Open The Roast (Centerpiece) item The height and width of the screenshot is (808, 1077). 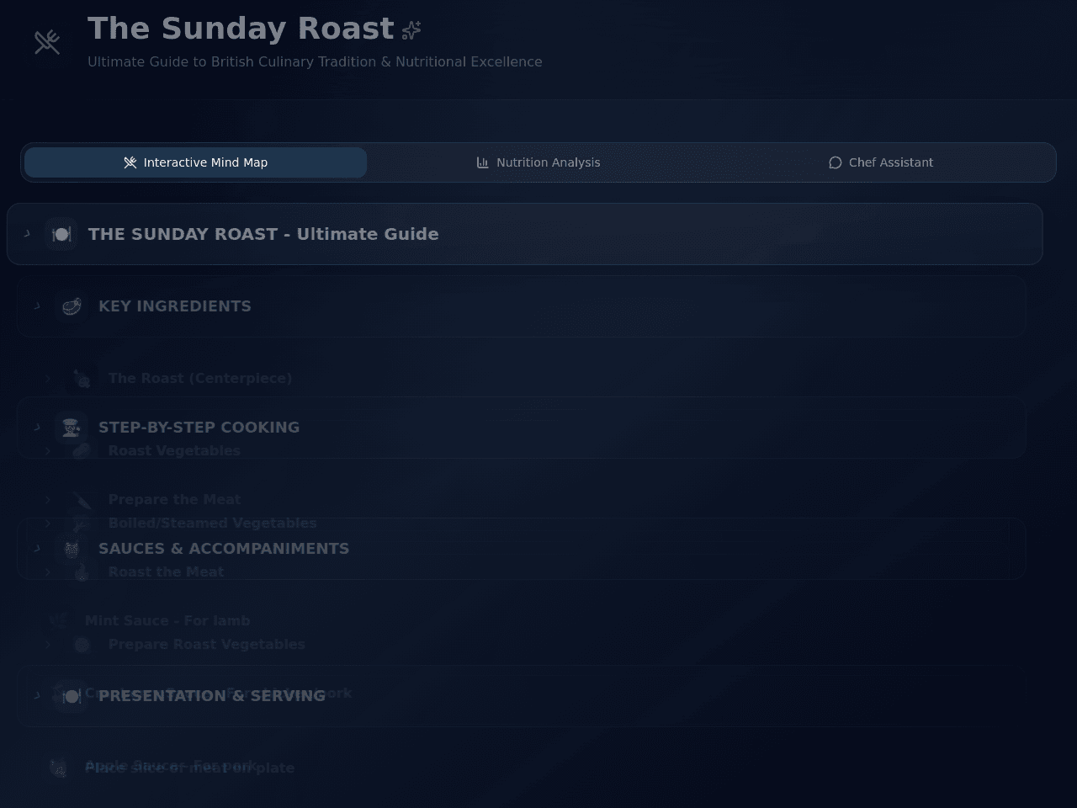(200, 379)
